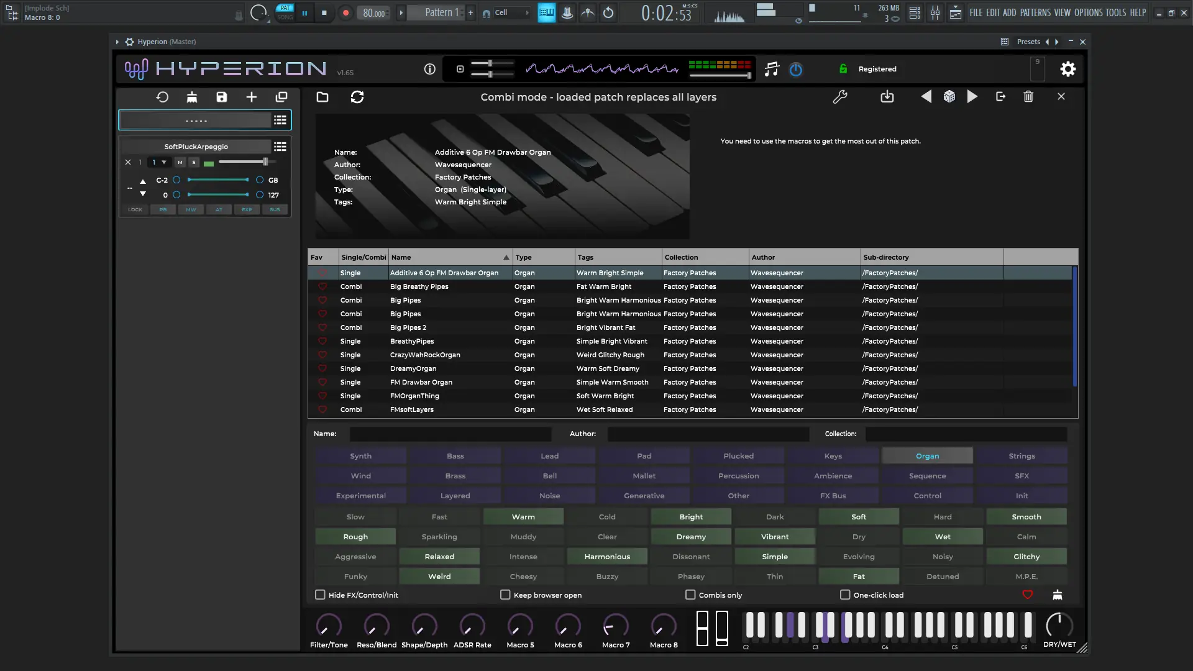Open the PATTERNS menu
1193x671 pixels.
(1035, 12)
